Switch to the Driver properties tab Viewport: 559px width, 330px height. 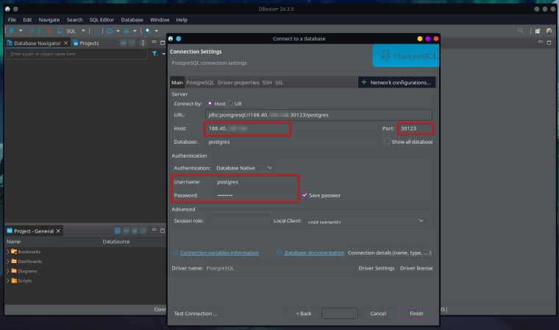pyautogui.click(x=238, y=82)
